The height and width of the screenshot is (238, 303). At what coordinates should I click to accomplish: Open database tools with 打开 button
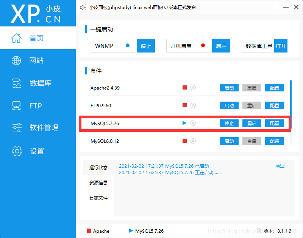[x=281, y=46]
